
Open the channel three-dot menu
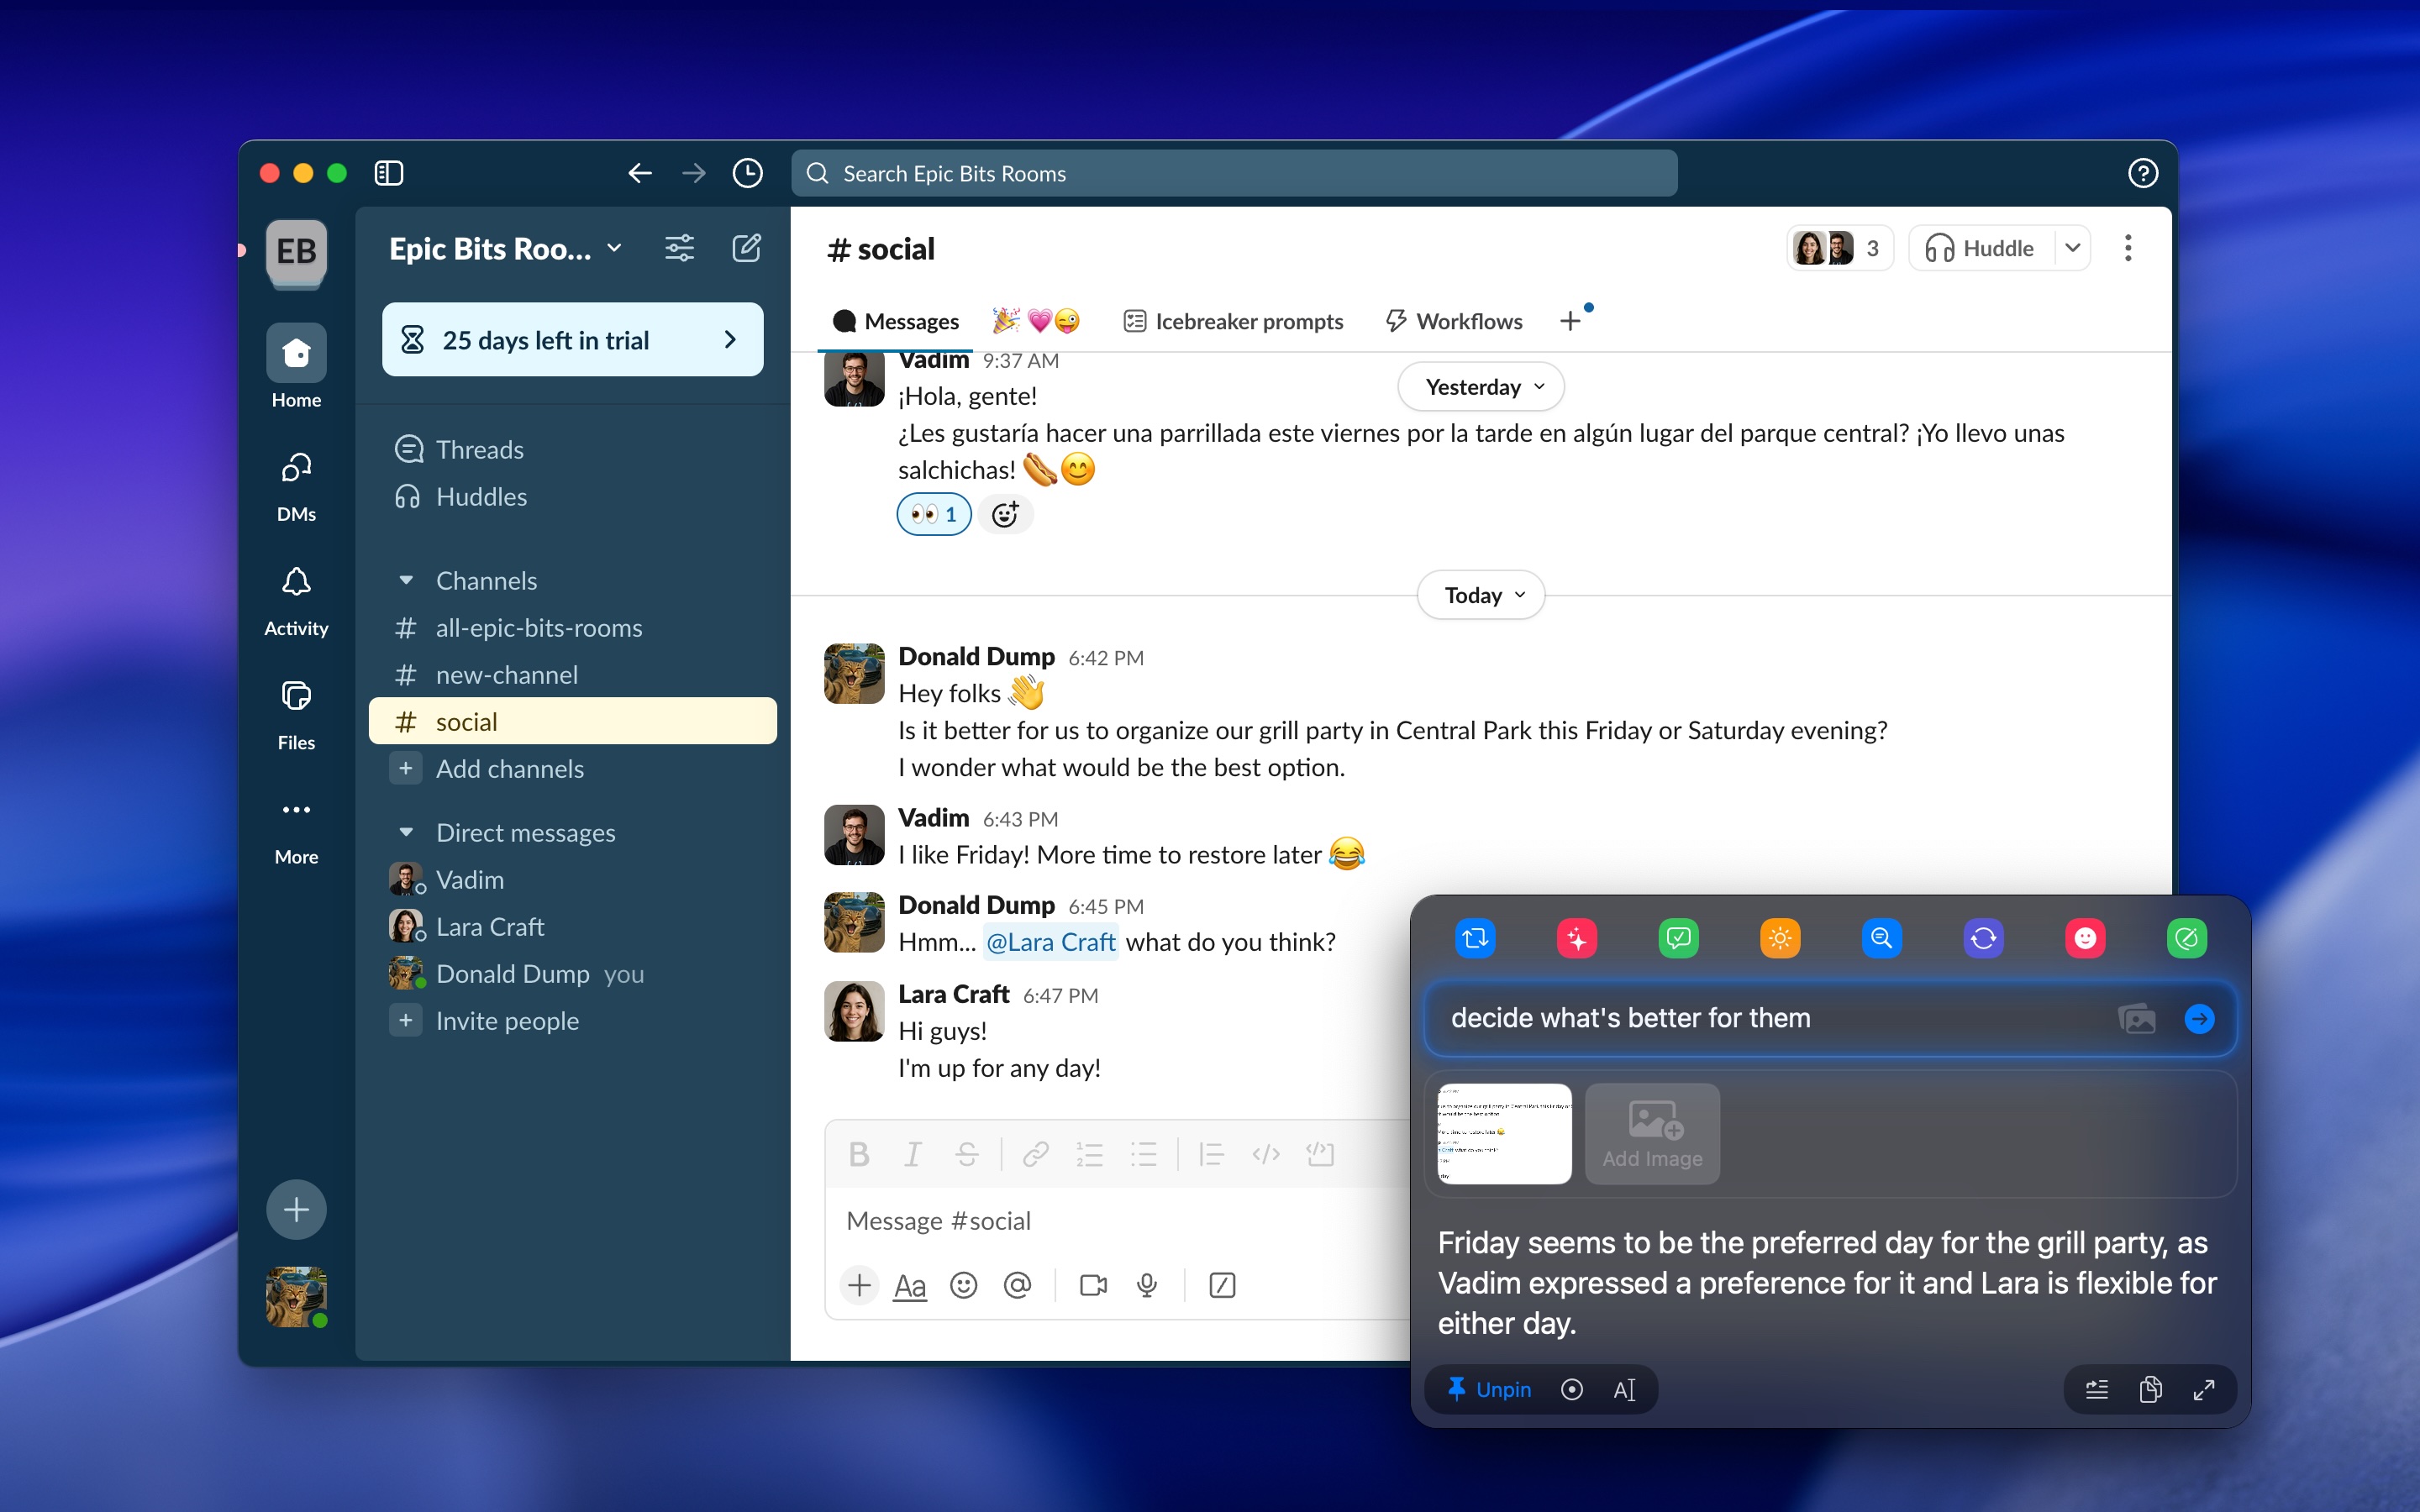tap(2128, 248)
